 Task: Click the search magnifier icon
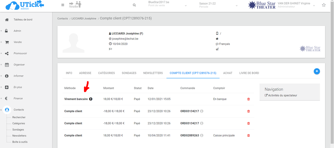click(135, 5)
